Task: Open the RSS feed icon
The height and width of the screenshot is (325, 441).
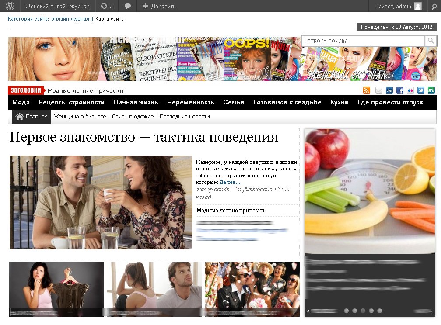Action: click(367, 90)
